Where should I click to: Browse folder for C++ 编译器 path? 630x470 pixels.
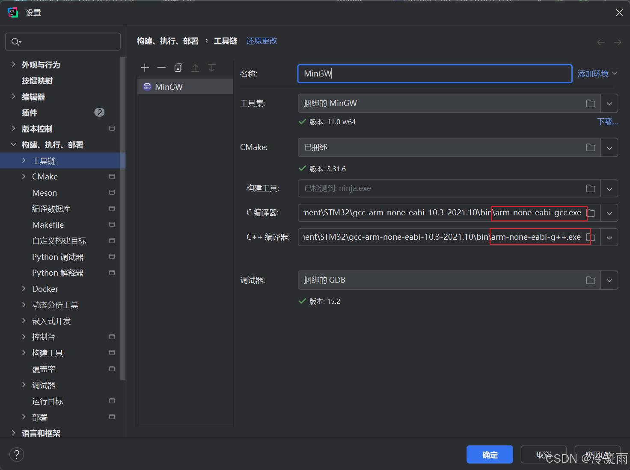point(591,237)
